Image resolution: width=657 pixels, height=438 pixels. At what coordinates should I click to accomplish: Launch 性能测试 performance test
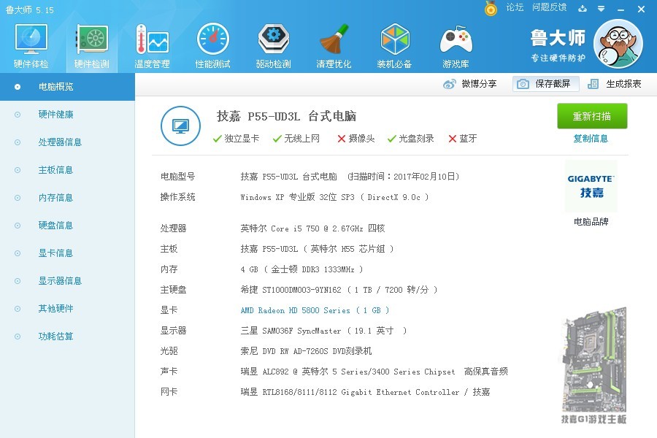pos(212,44)
